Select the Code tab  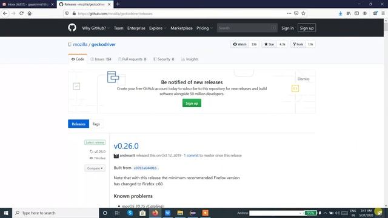coord(78,59)
